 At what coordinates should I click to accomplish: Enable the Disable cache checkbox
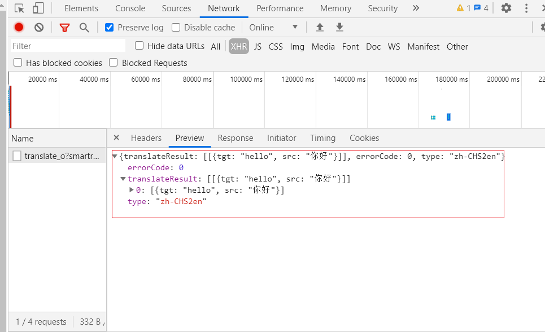pyautogui.click(x=176, y=28)
